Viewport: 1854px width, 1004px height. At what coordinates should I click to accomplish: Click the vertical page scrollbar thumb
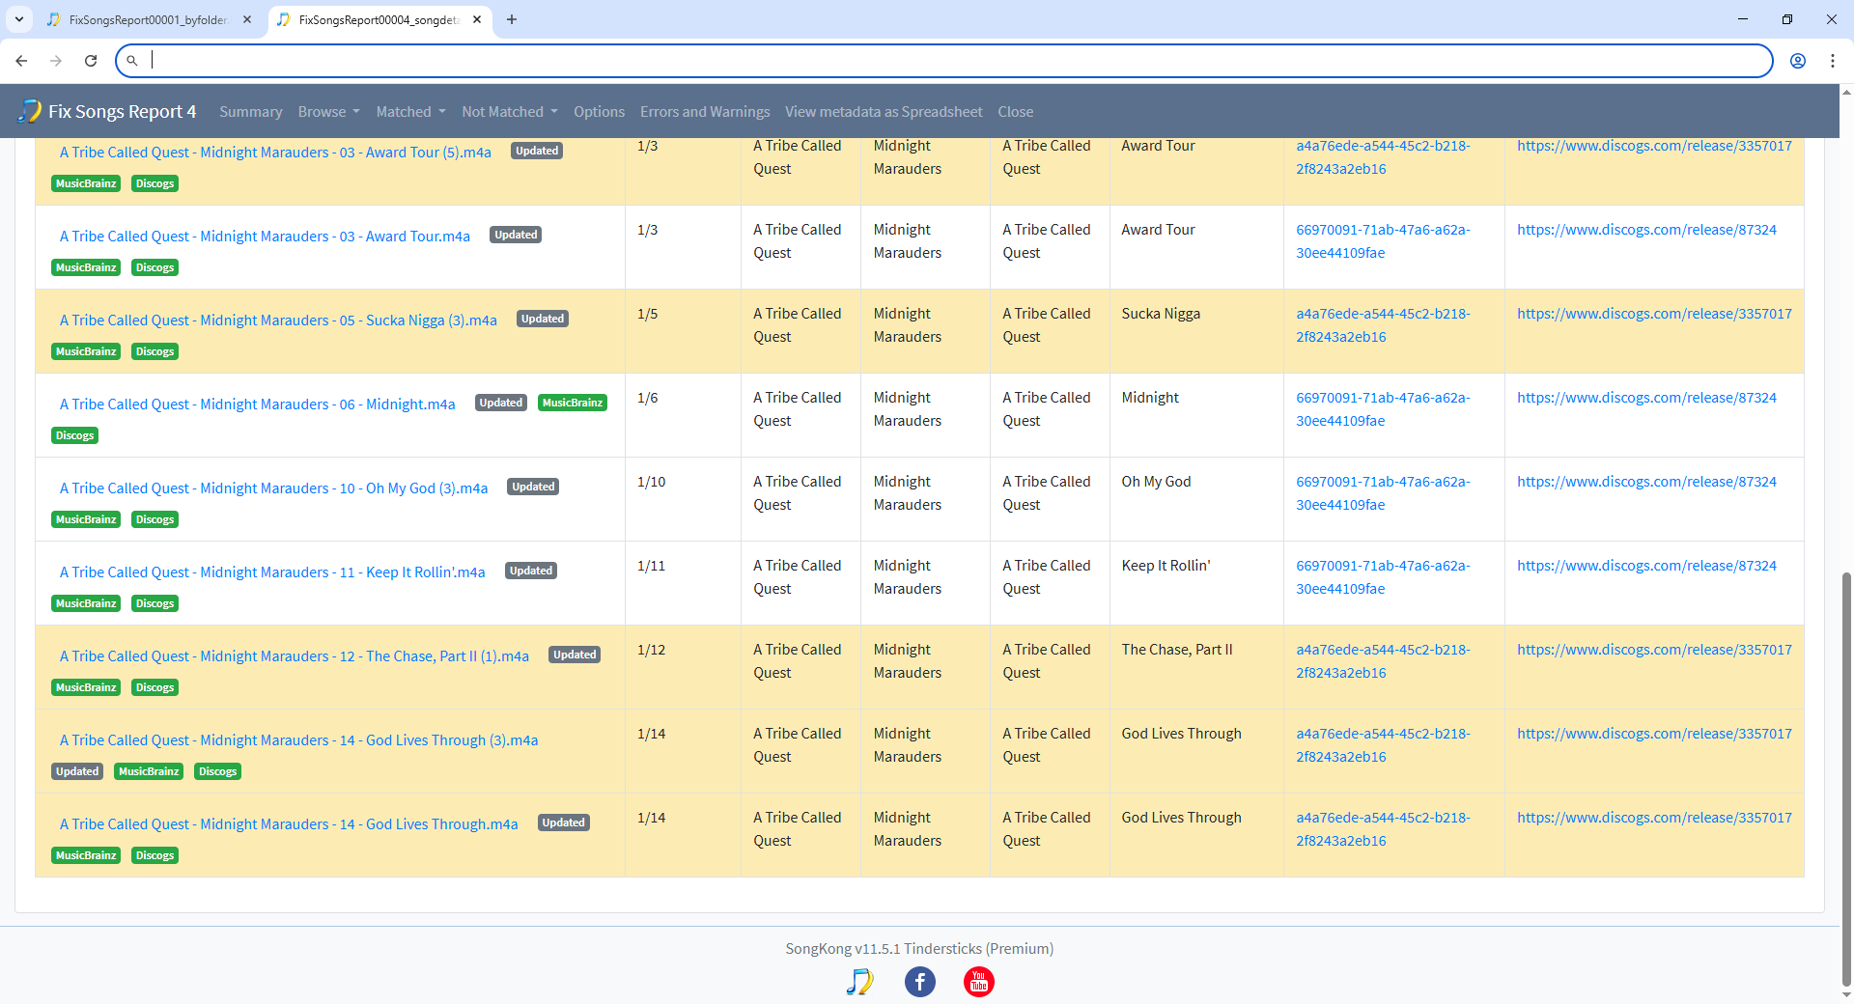pos(1846,777)
